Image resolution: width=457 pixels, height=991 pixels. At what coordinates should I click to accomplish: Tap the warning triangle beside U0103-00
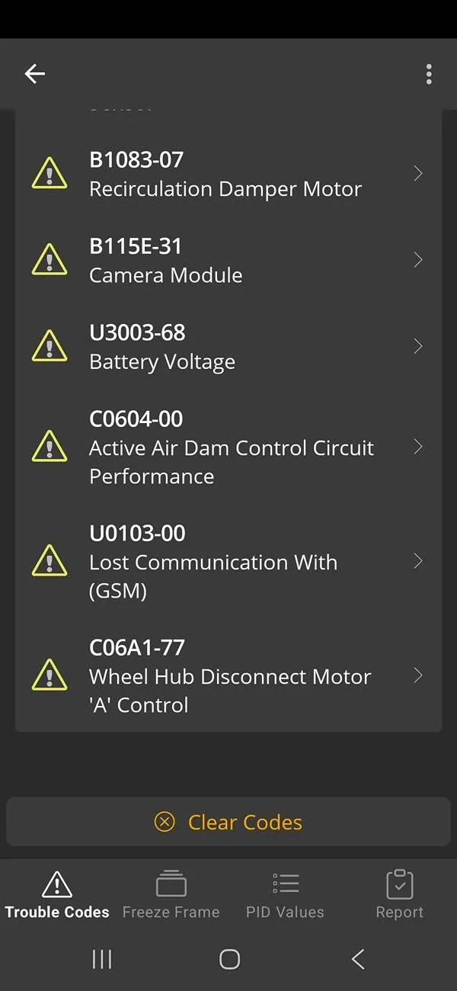[50, 561]
